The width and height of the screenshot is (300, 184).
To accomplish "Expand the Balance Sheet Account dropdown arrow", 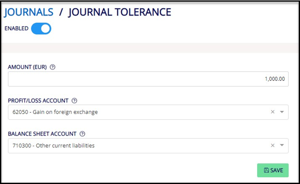I will pyautogui.click(x=282, y=145).
